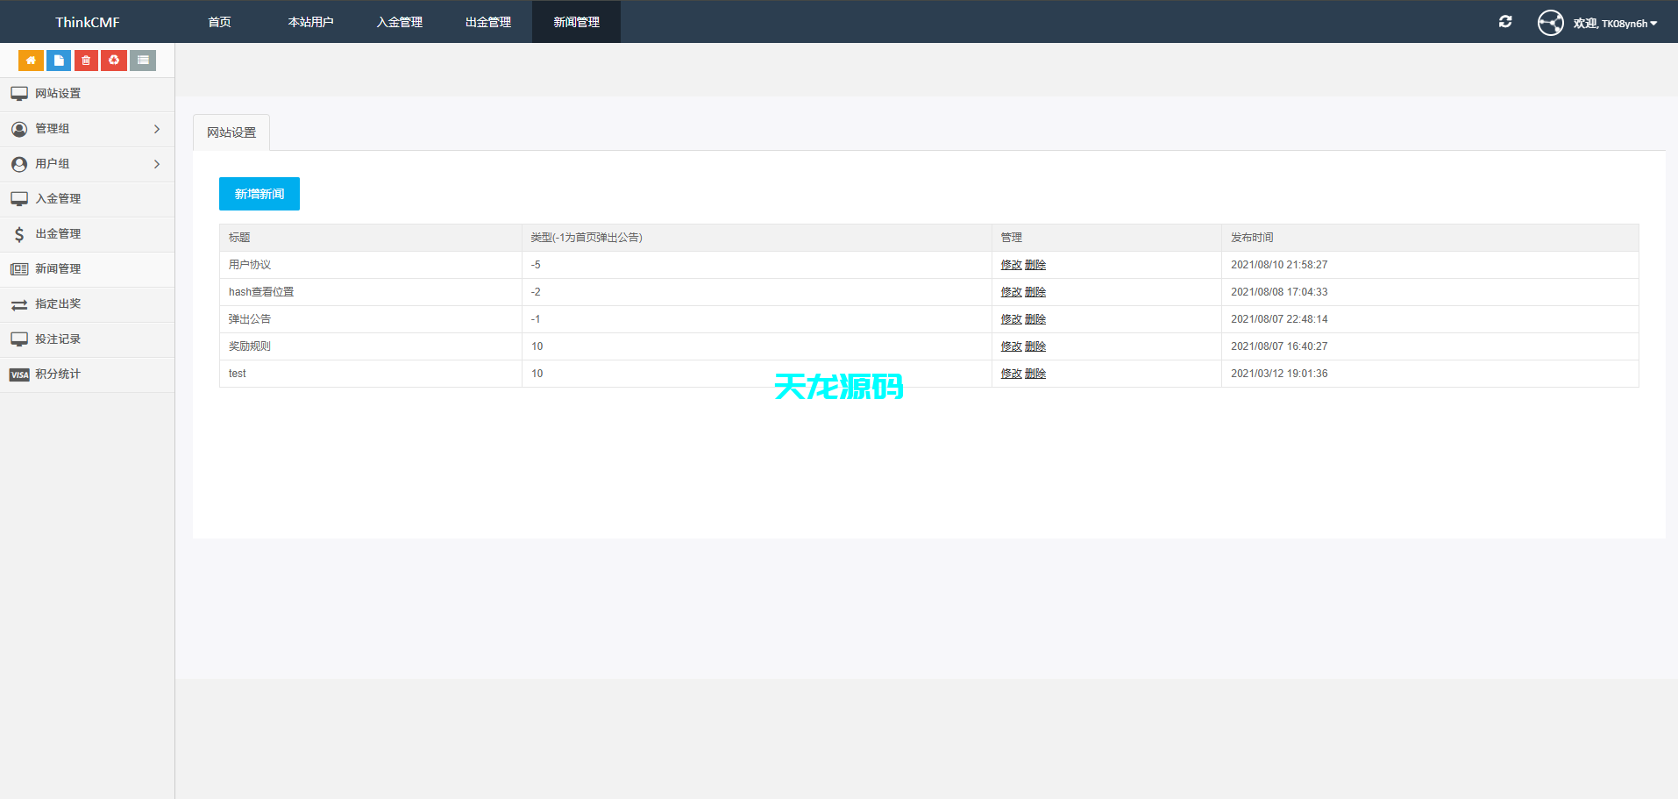Expand the 用户组 sidebar group
This screenshot has width=1678, height=799.
tap(87, 164)
